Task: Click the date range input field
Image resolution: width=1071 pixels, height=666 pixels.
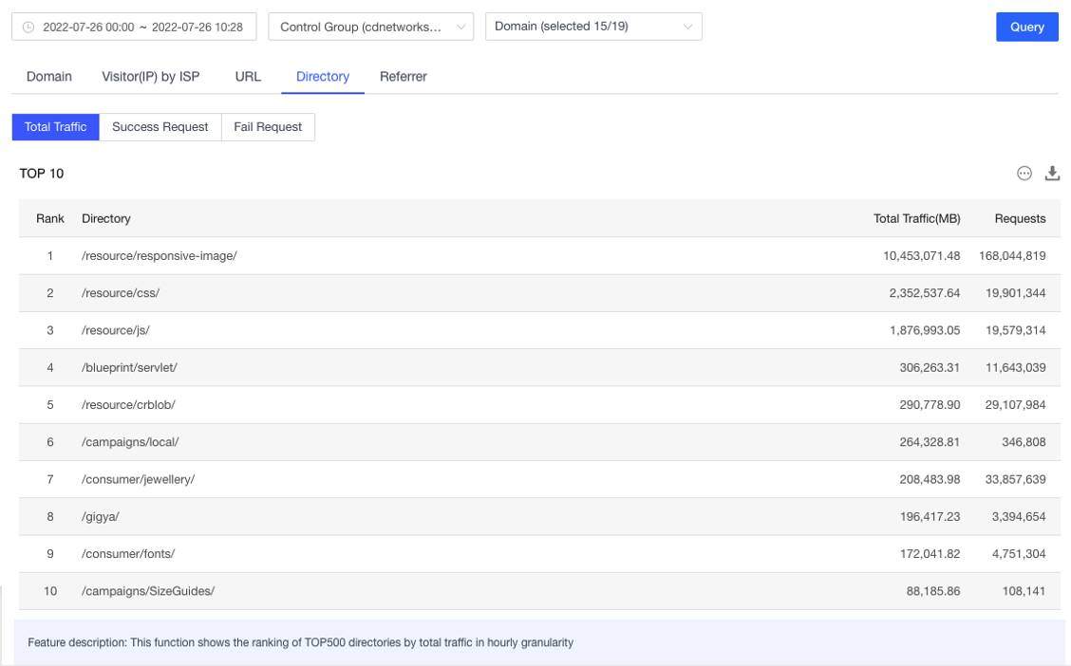Action: (x=142, y=26)
